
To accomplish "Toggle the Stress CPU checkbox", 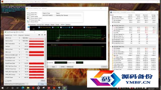I will [x=30, y=13].
